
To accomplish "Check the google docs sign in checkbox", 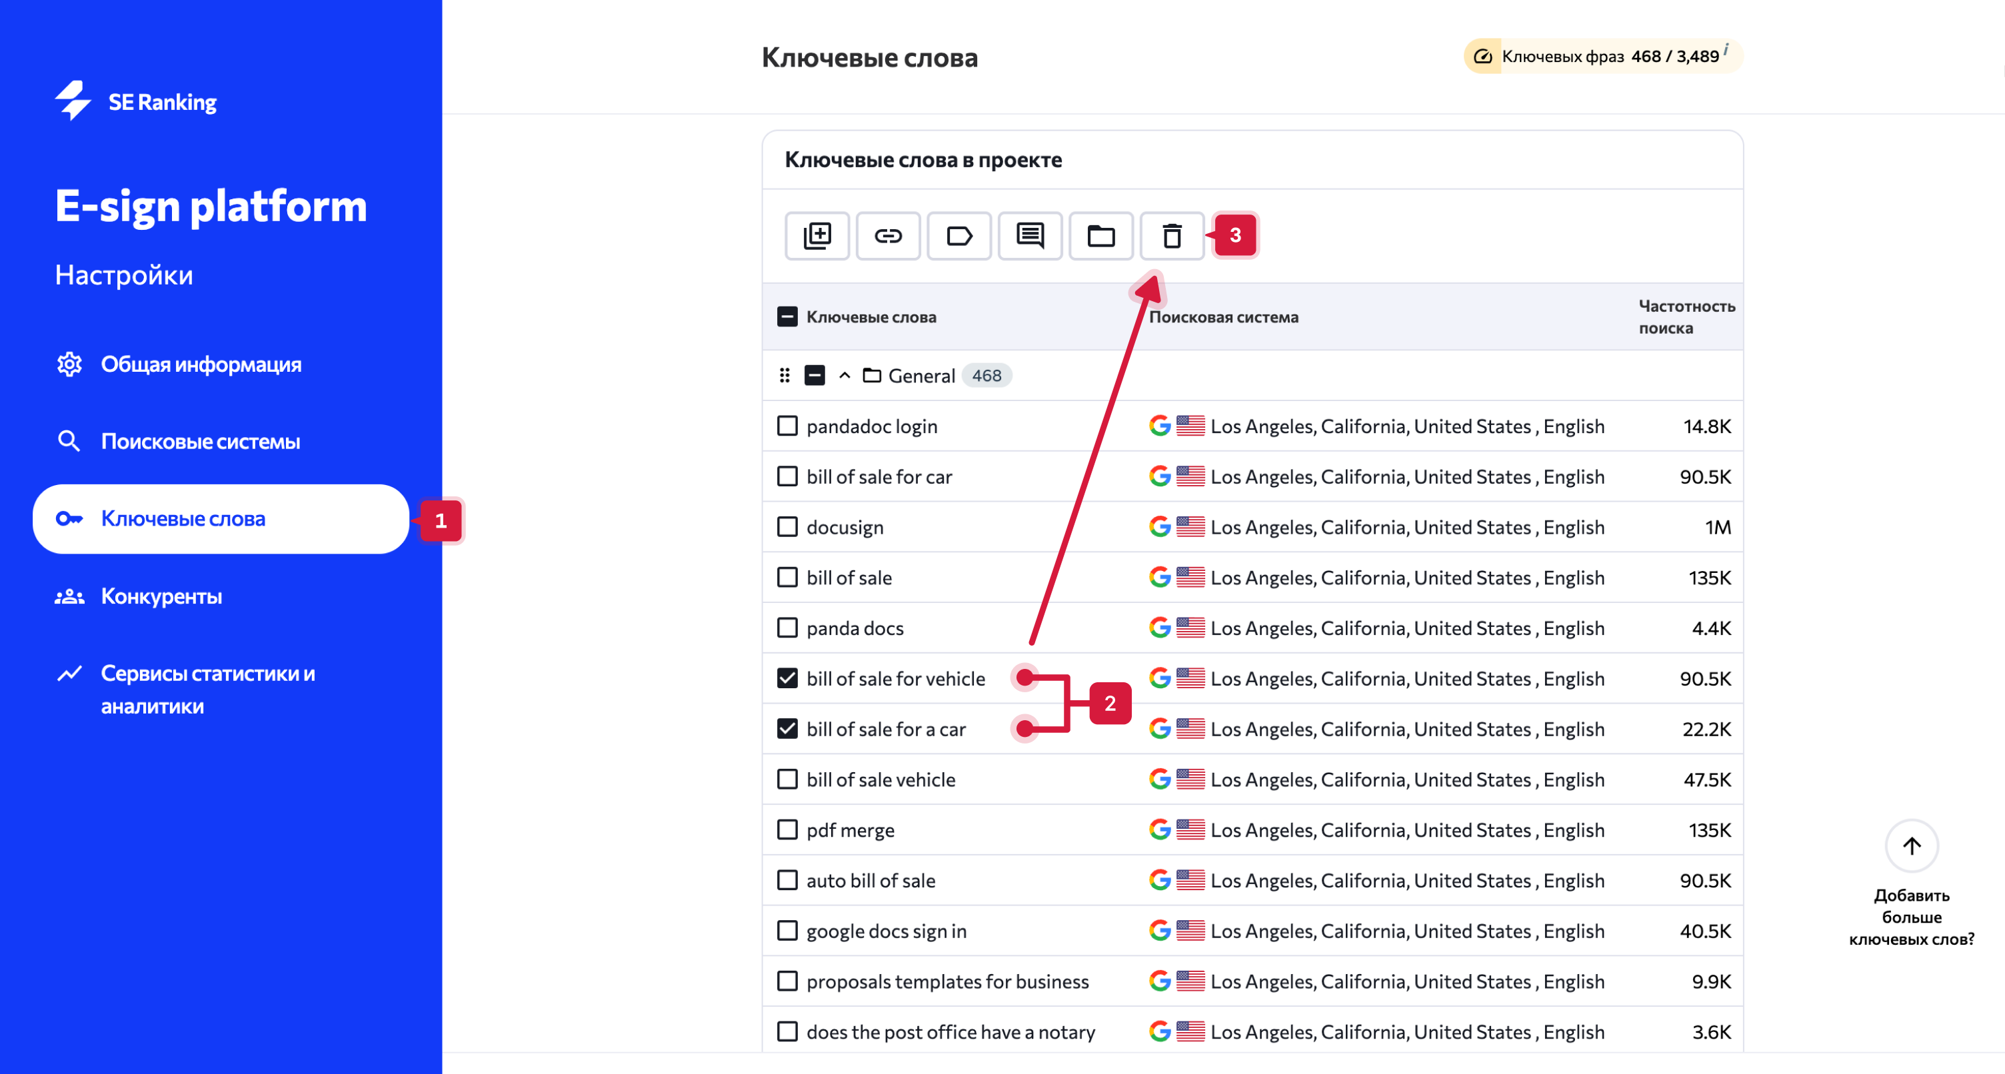I will 788,931.
